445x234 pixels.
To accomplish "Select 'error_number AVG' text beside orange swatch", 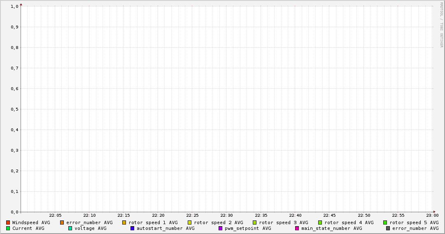I will pyautogui.click(x=89, y=223).
